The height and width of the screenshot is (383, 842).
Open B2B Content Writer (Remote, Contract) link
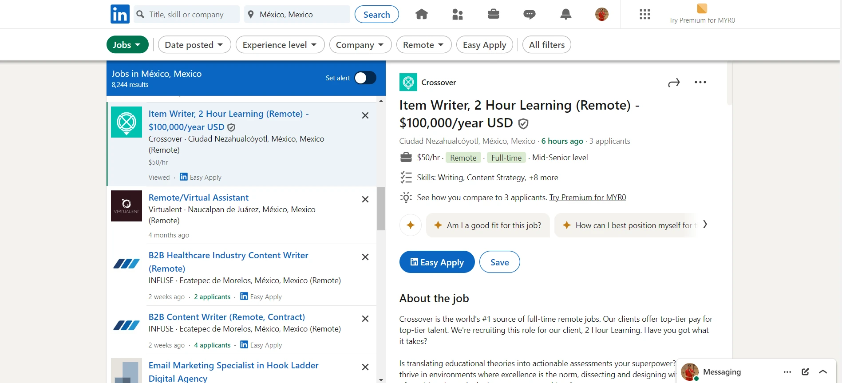tap(227, 317)
